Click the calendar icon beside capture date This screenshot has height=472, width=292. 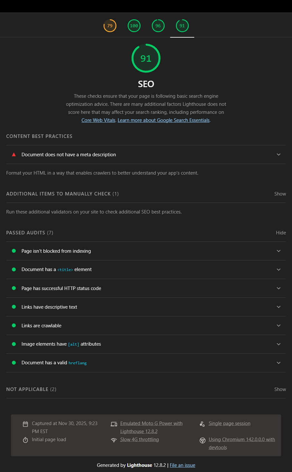pyautogui.click(x=25, y=424)
